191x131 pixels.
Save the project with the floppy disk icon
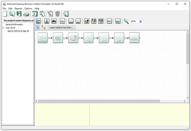pyautogui.click(x=19, y=14)
